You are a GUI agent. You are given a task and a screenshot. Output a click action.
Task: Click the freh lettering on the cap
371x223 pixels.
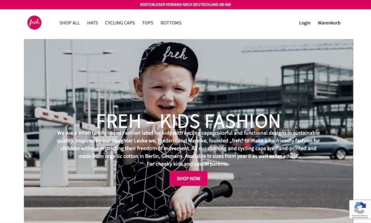(x=175, y=54)
